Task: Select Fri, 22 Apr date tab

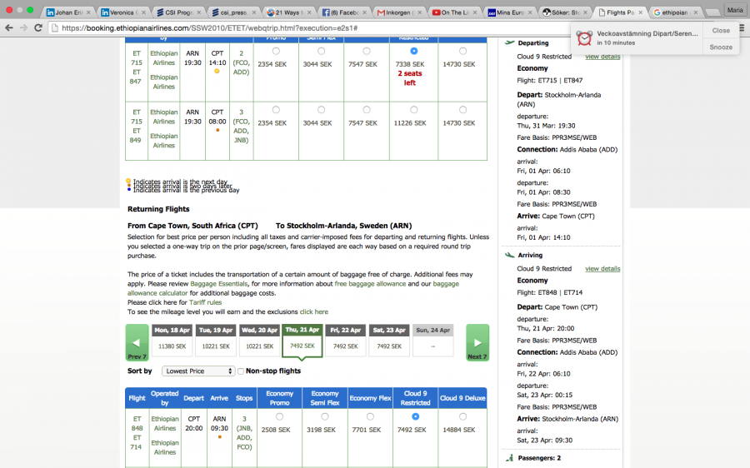Action: tap(345, 340)
